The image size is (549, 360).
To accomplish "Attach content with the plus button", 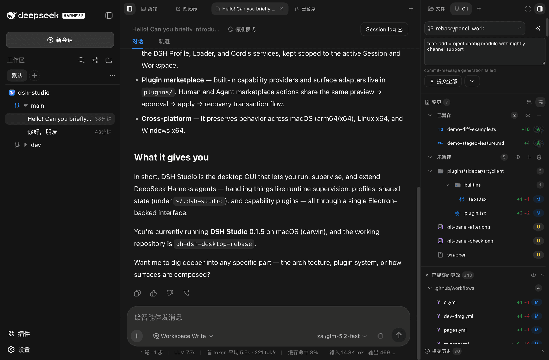I will click(x=137, y=336).
